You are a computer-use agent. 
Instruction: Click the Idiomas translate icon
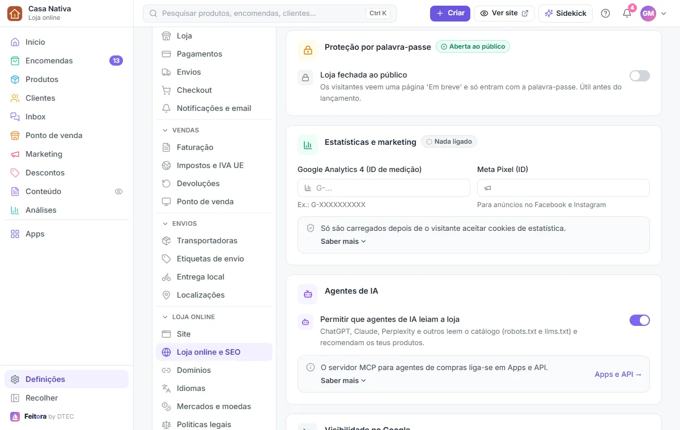[167, 388]
